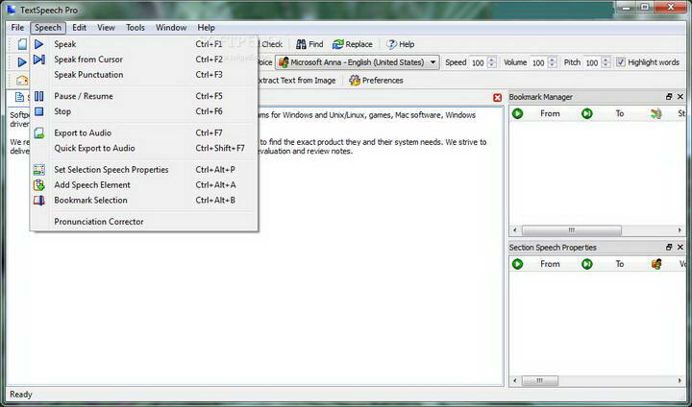
Task: Click the Speak play icon in menu
Action: 38,44
